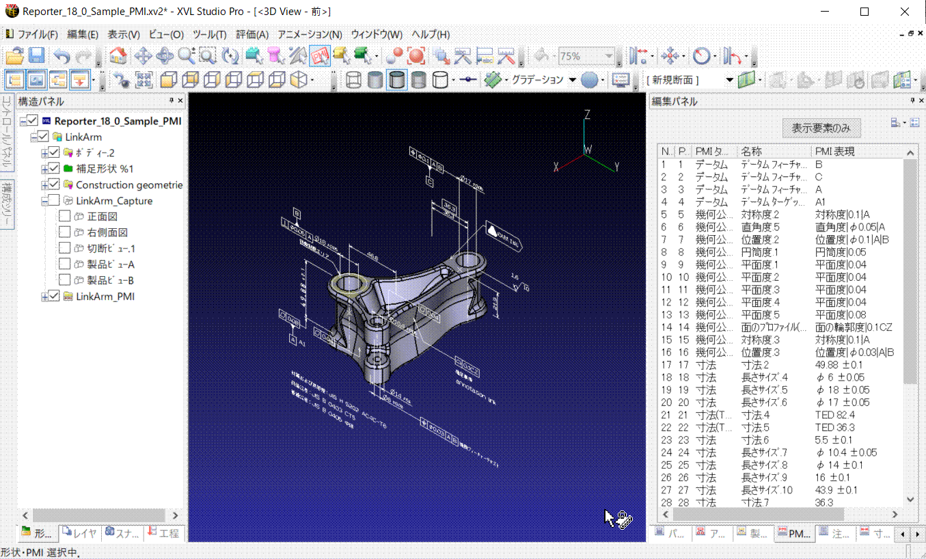Open the 75% zoom percentage dropdown
926x559 pixels.
tap(609, 56)
